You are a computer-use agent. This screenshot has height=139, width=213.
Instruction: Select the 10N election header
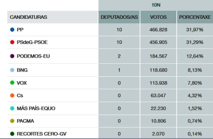pos(156,5)
